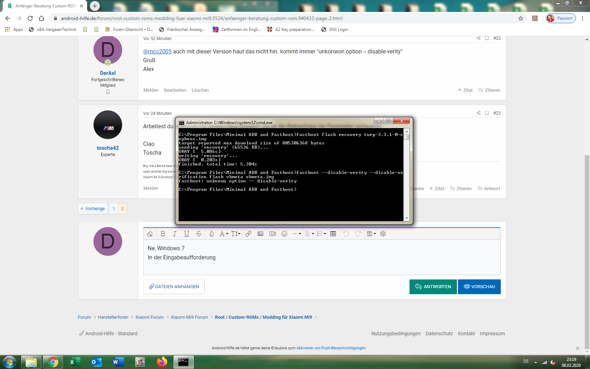590x369 pixels.
Task: Click Android-Hilfe - Standard style chooser
Action: pyautogui.click(x=108, y=334)
